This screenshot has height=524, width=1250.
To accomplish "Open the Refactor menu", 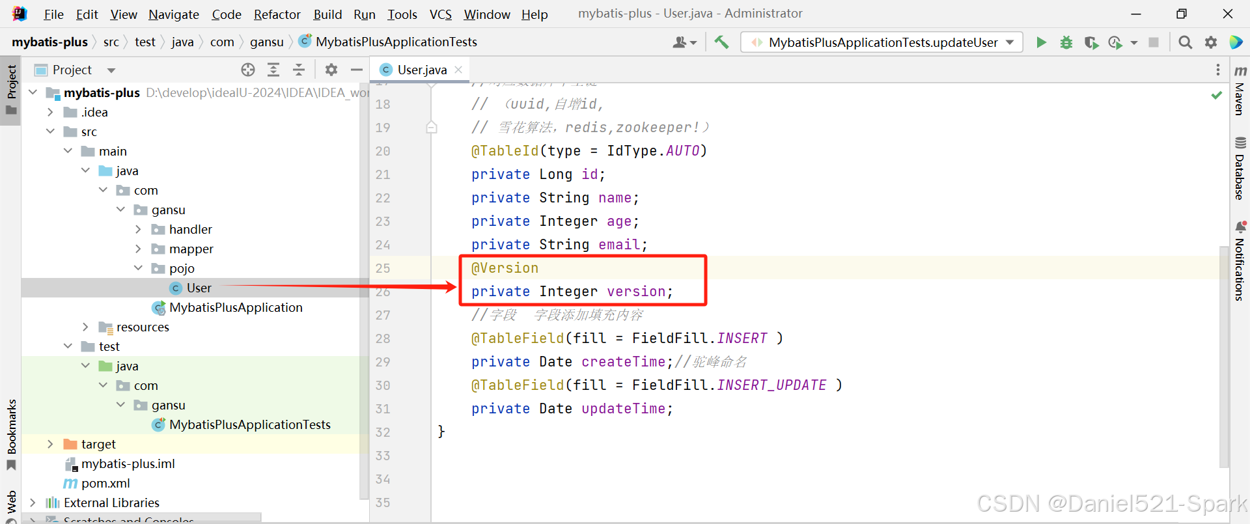I will pyautogui.click(x=277, y=14).
